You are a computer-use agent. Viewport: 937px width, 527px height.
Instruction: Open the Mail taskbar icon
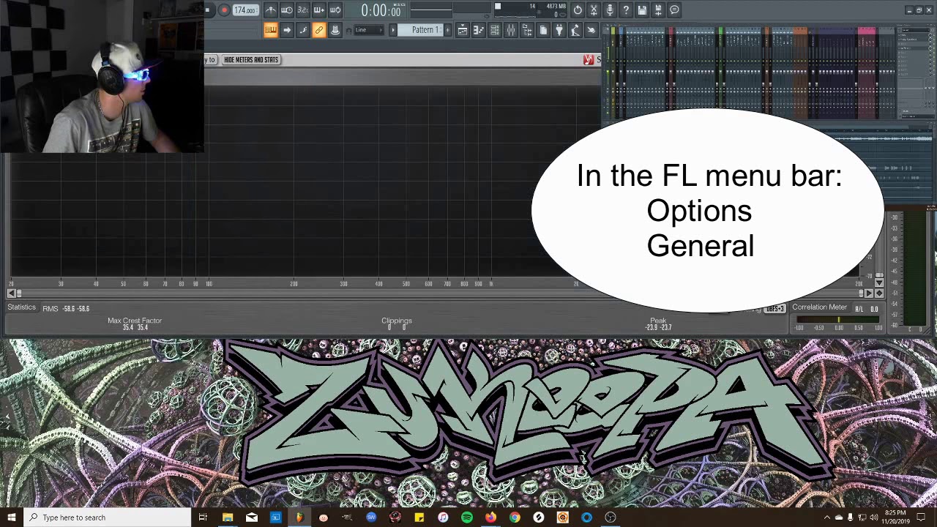(252, 517)
